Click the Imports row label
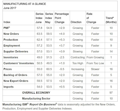Viewport: 120px width, 111px height. [8, 87]
